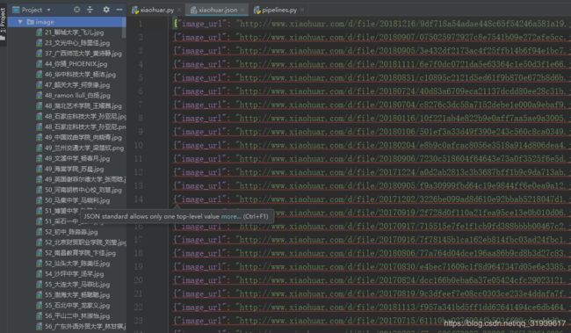The height and width of the screenshot is (333, 571).
Task: Click the Collapse All icon in Project panel
Action: (x=90, y=10)
